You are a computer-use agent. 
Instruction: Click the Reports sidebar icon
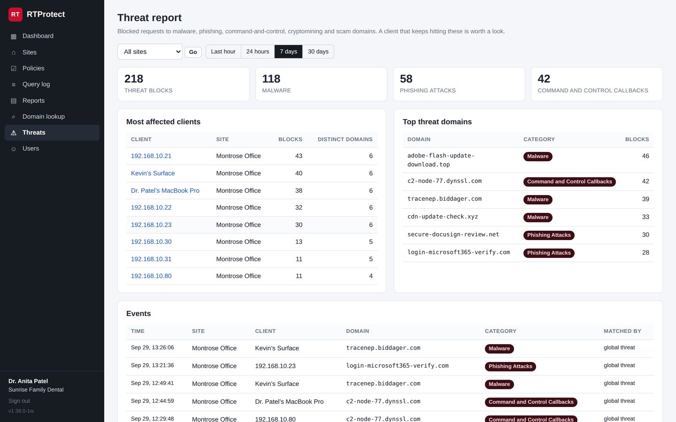14,101
